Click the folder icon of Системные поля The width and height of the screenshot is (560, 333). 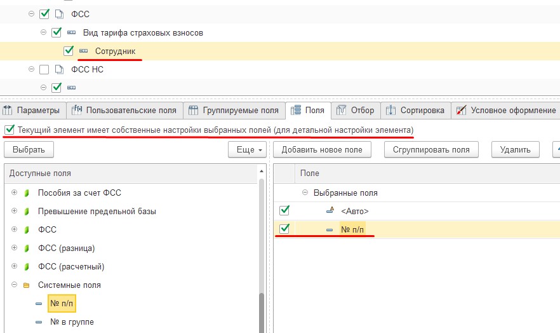[x=27, y=285]
